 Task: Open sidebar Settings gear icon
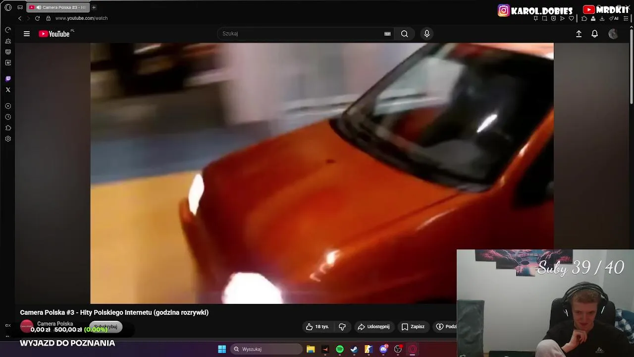click(x=8, y=139)
